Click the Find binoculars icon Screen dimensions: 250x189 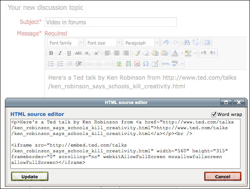(186, 43)
